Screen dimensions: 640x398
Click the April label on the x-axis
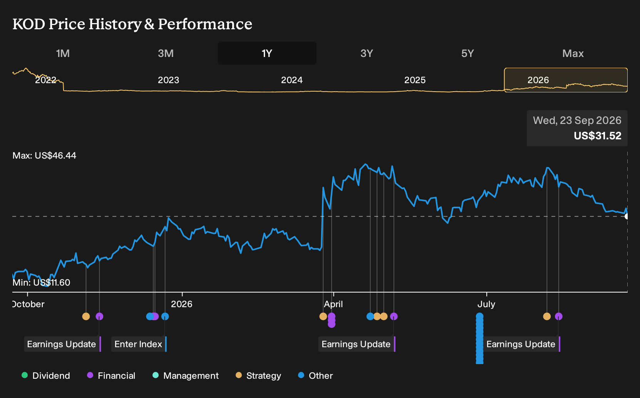point(333,304)
